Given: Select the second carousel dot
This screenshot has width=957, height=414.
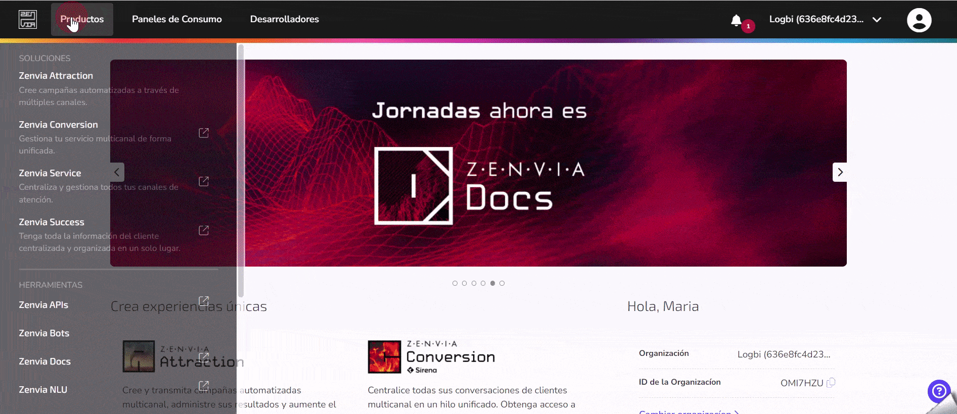Looking at the screenshot, I should [464, 283].
